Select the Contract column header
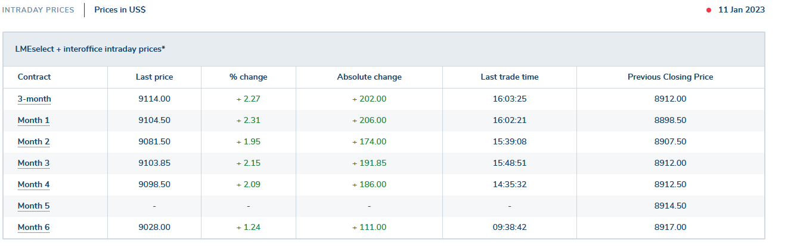The height and width of the screenshot is (246, 797). click(x=34, y=77)
